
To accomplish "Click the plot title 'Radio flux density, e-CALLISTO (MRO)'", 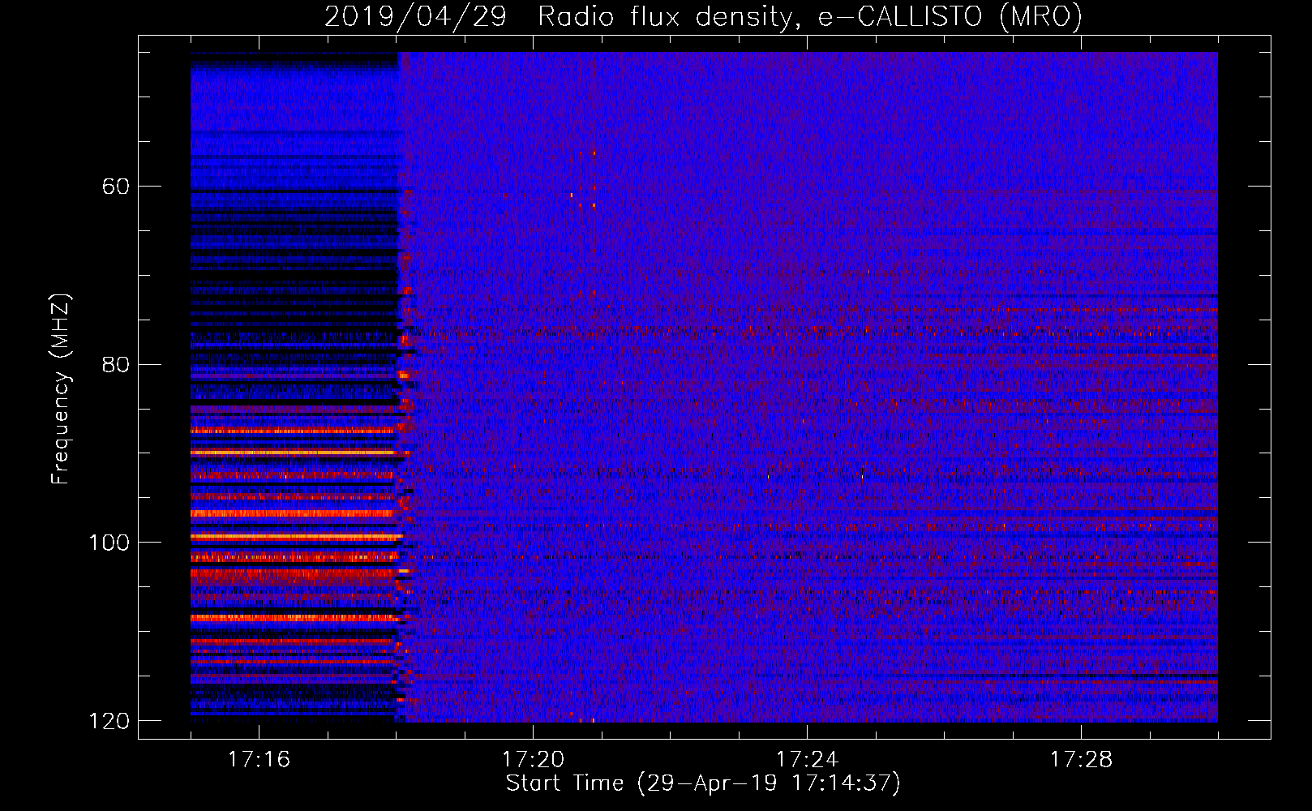I will point(810,16).
